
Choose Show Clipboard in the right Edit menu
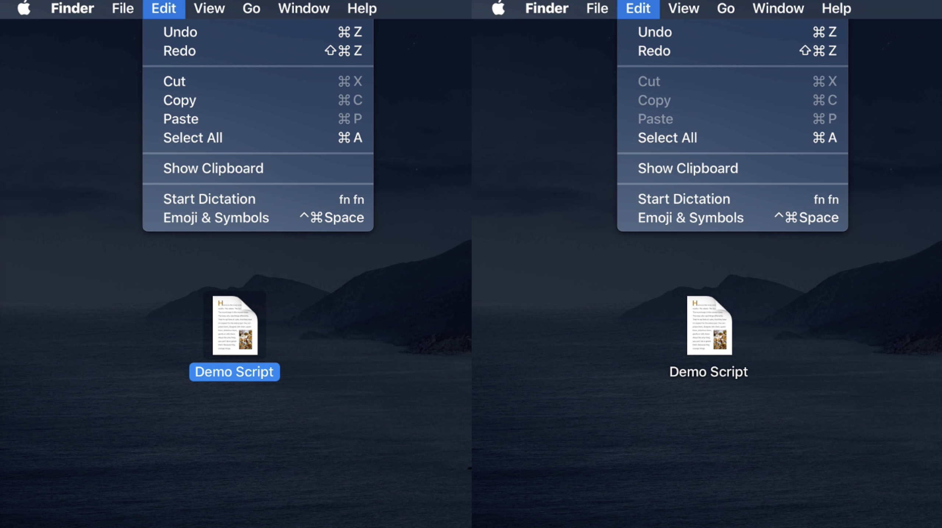coord(688,168)
